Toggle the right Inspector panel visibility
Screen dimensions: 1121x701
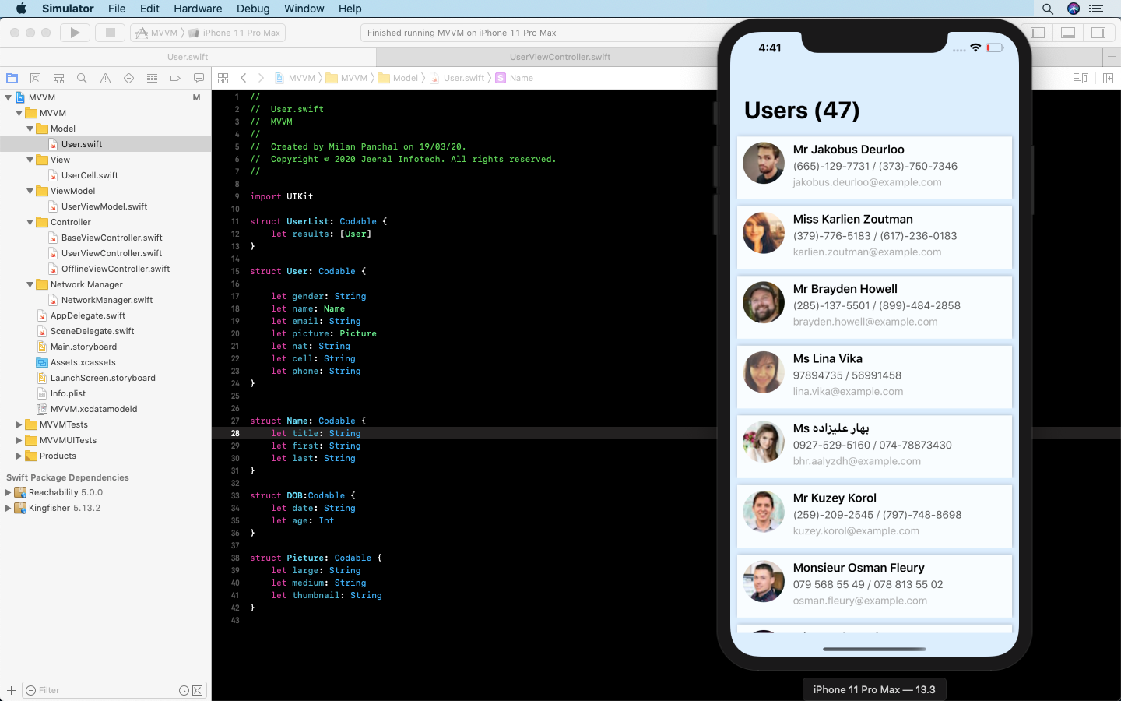coord(1098,32)
